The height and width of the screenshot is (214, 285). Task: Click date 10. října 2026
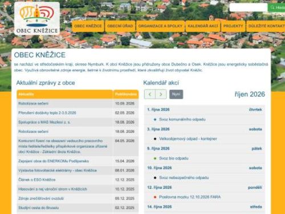[160, 168]
